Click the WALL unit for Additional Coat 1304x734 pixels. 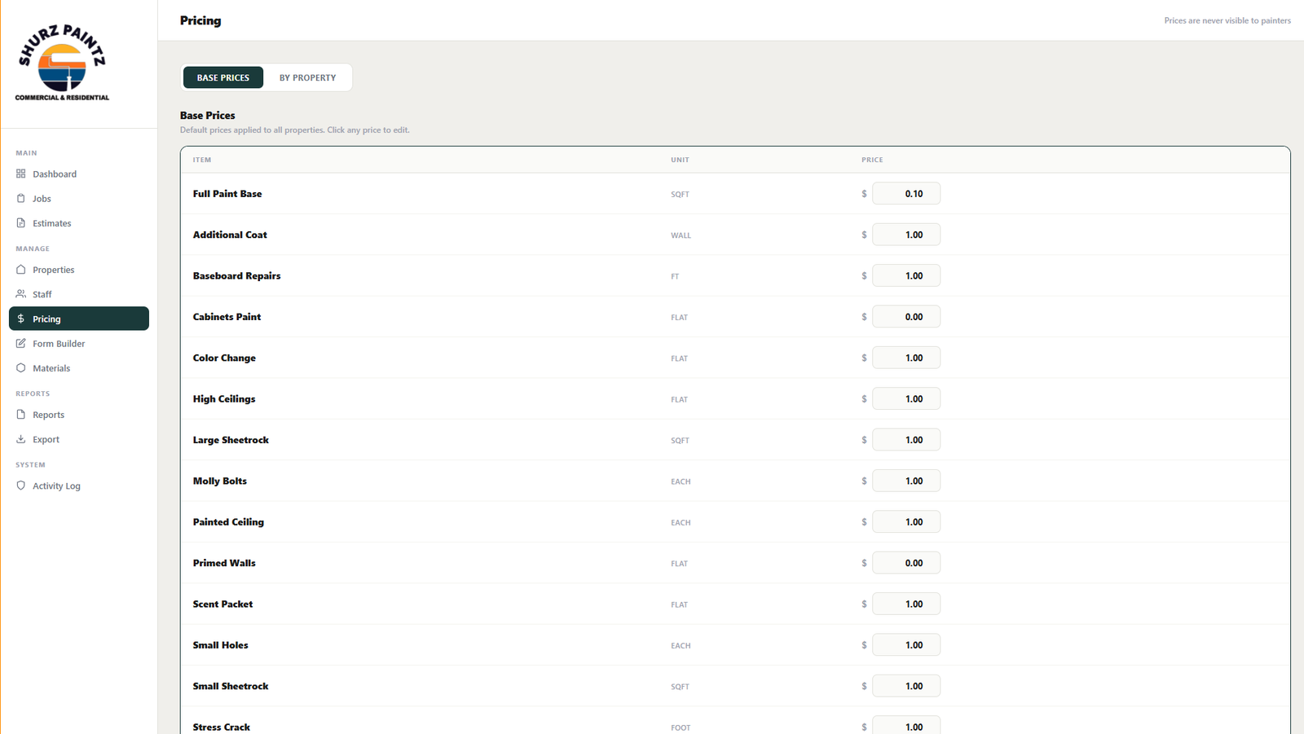click(681, 235)
